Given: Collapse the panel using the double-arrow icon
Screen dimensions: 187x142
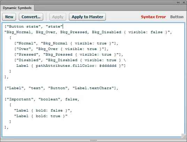Looking at the screenshot, I should [178, 3].
